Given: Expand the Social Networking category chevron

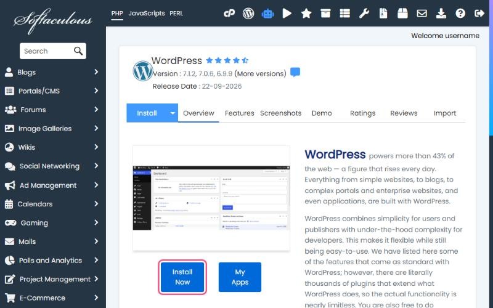Looking at the screenshot, I should pos(96,166).
